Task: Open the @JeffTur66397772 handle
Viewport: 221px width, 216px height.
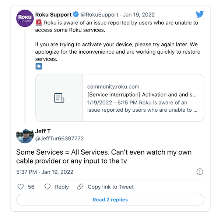Action: click(59, 138)
